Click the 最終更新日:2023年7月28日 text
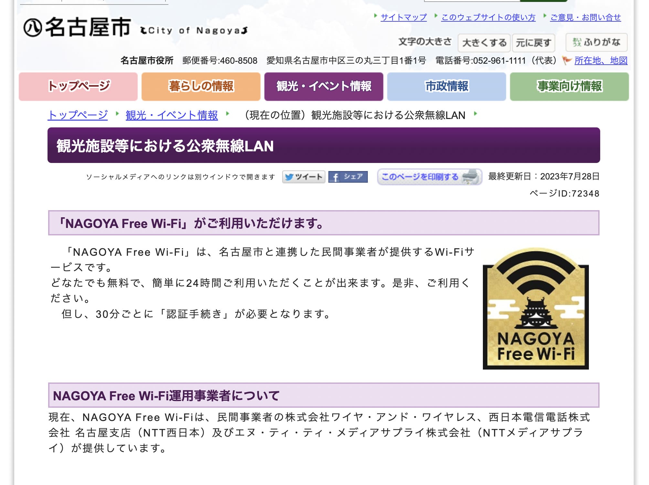This screenshot has width=649, height=485. pyautogui.click(x=544, y=177)
